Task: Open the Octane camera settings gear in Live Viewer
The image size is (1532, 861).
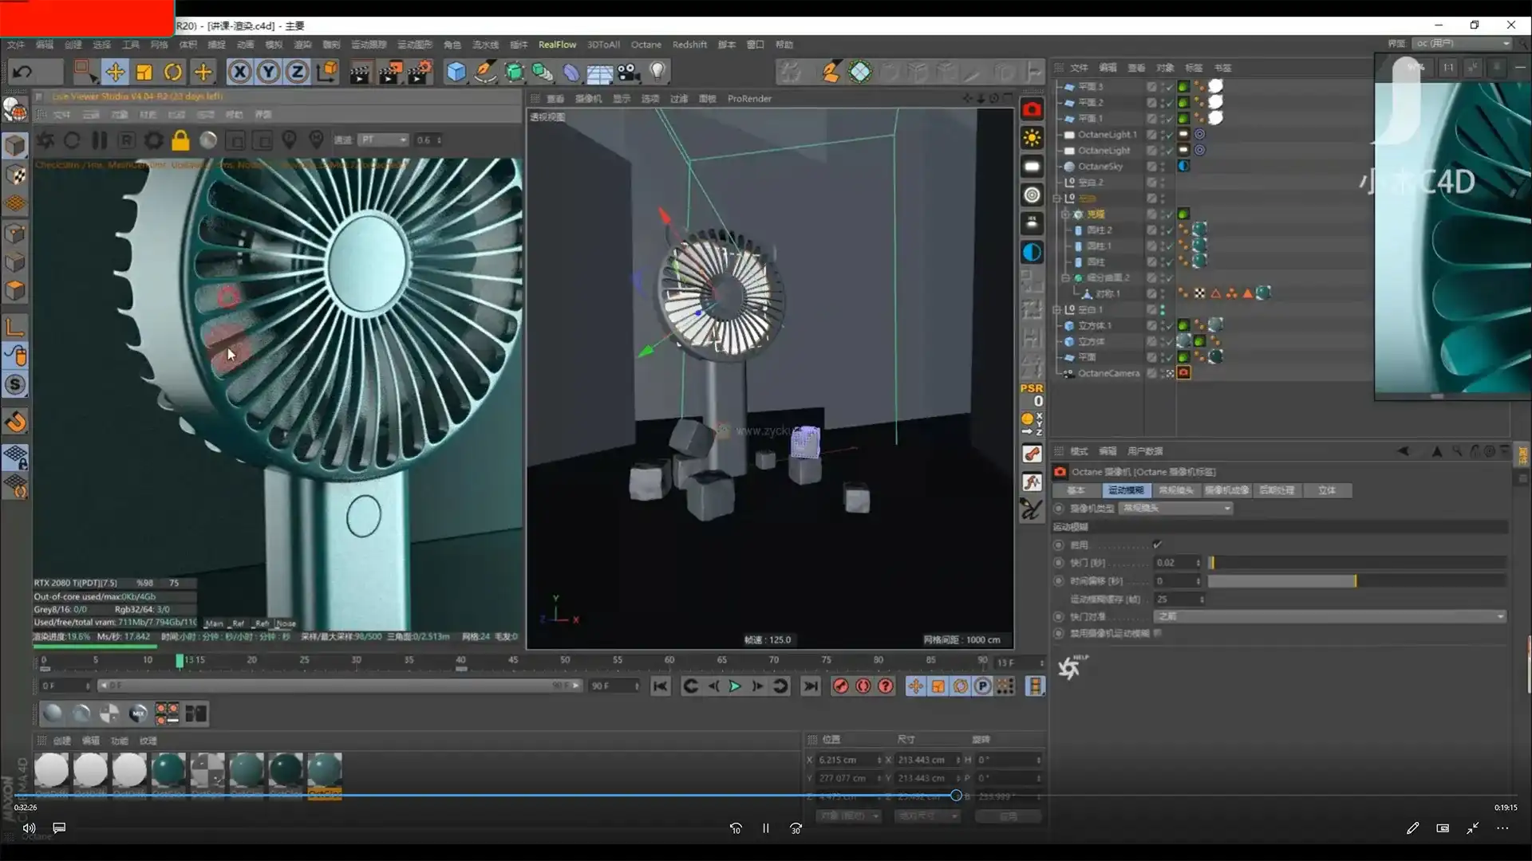Action: pos(153,140)
